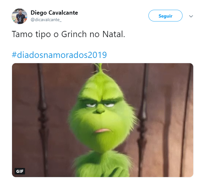Image resolution: width=203 pixels, height=180 pixels.
Task: Expand the tweet options chevron
Action: tap(191, 16)
